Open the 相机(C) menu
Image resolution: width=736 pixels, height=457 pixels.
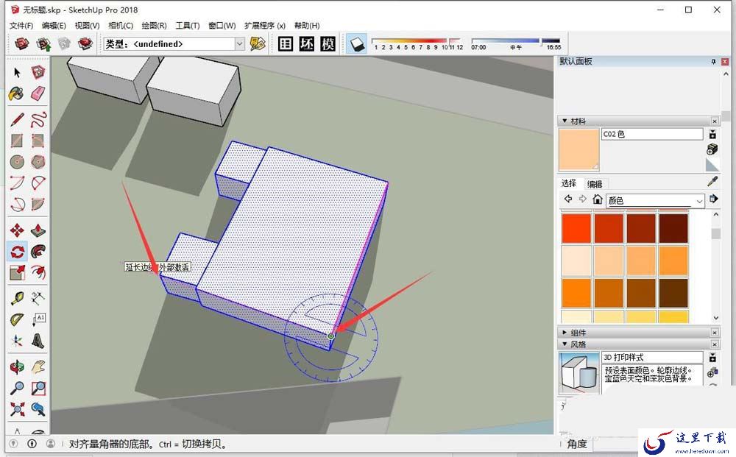coord(120,25)
